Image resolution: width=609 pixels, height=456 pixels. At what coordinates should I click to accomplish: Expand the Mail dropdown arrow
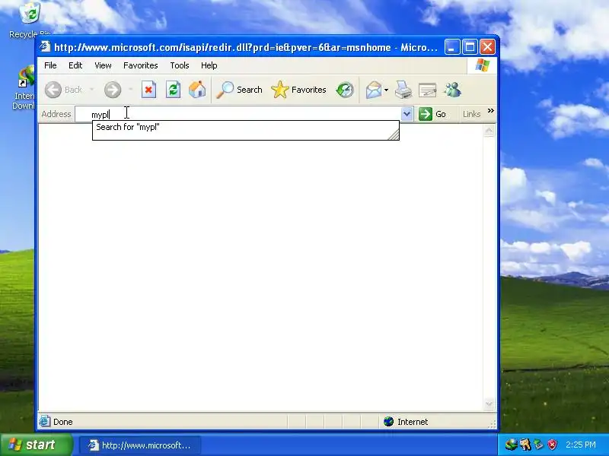(387, 90)
